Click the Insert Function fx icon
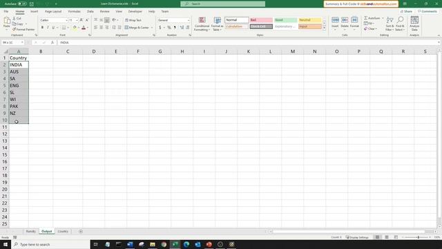 [52, 42]
